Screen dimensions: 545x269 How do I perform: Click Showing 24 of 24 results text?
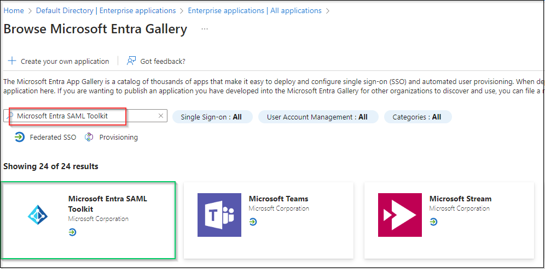51,166
